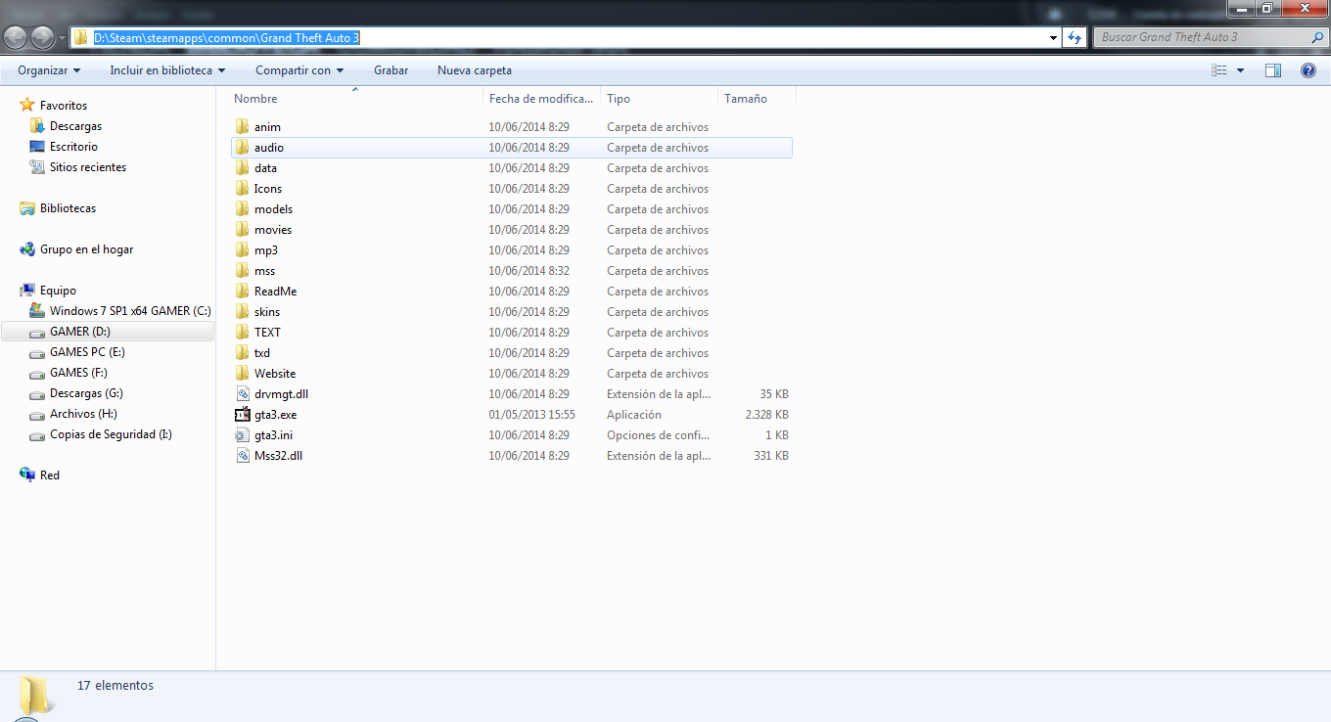Sort by the Nombre column header
The height and width of the screenshot is (722, 1331).
(x=356, y=99)
